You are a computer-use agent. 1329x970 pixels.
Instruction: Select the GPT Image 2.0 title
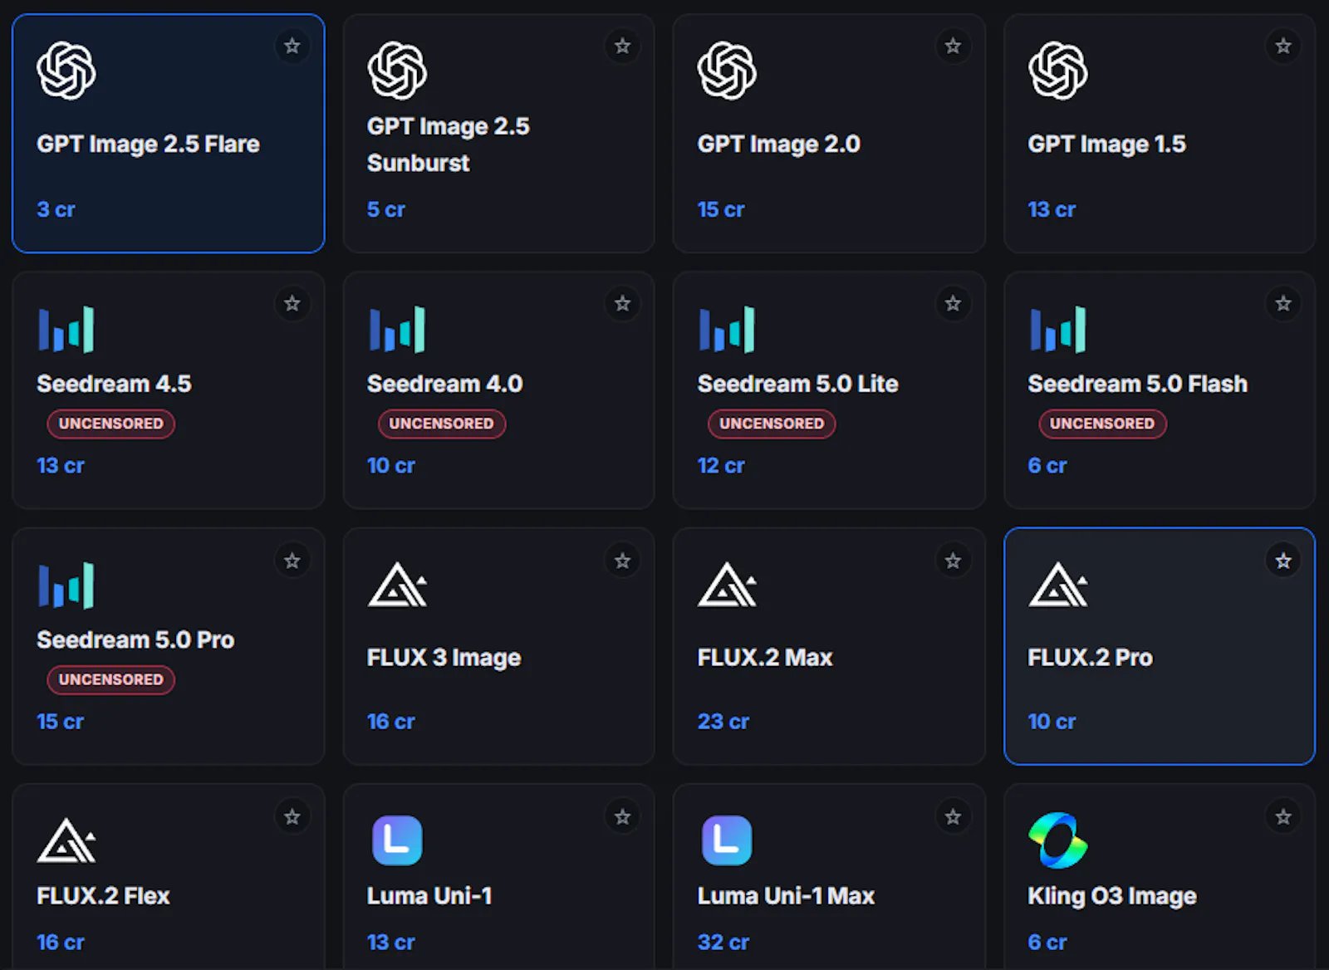(x=778, y=145)
